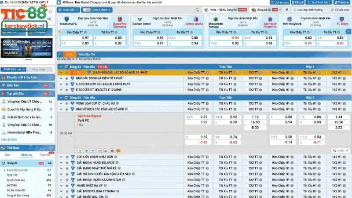Click the camera icon under Kashiwa Reysol match
Viewport: 352px width, 198px height.
tap(112, 150)
